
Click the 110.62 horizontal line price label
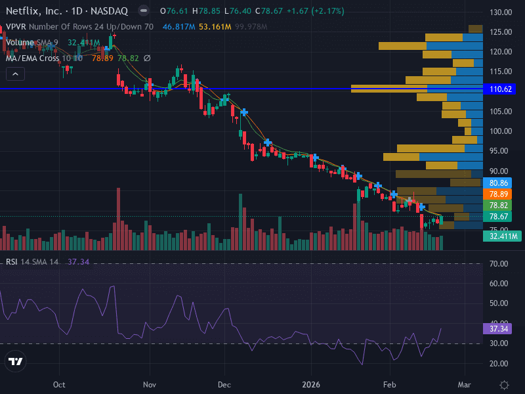tap(500, 89)
